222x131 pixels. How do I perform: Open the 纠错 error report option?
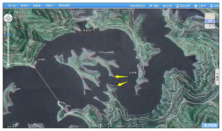point(214,6)
